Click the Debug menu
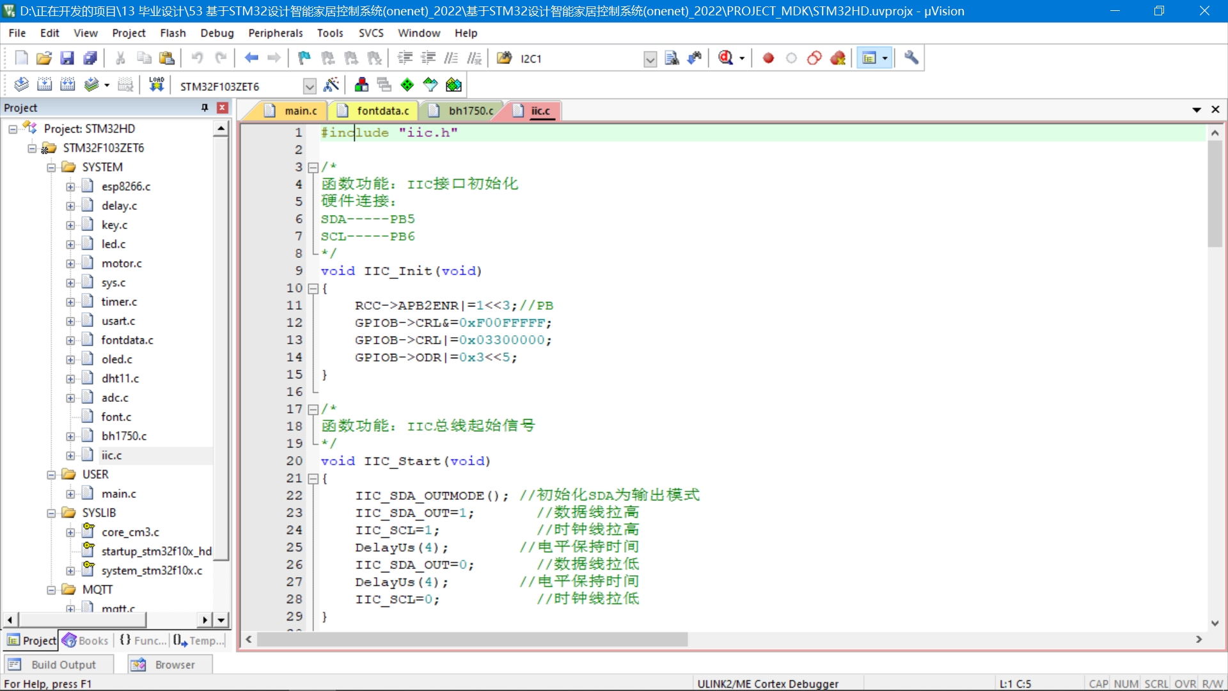This screenshot has width=1228, height=691. [x=217, y=33]
